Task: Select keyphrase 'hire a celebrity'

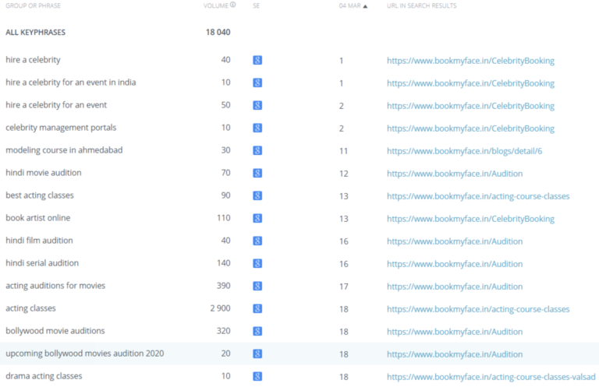Action: tap(33, 60)
